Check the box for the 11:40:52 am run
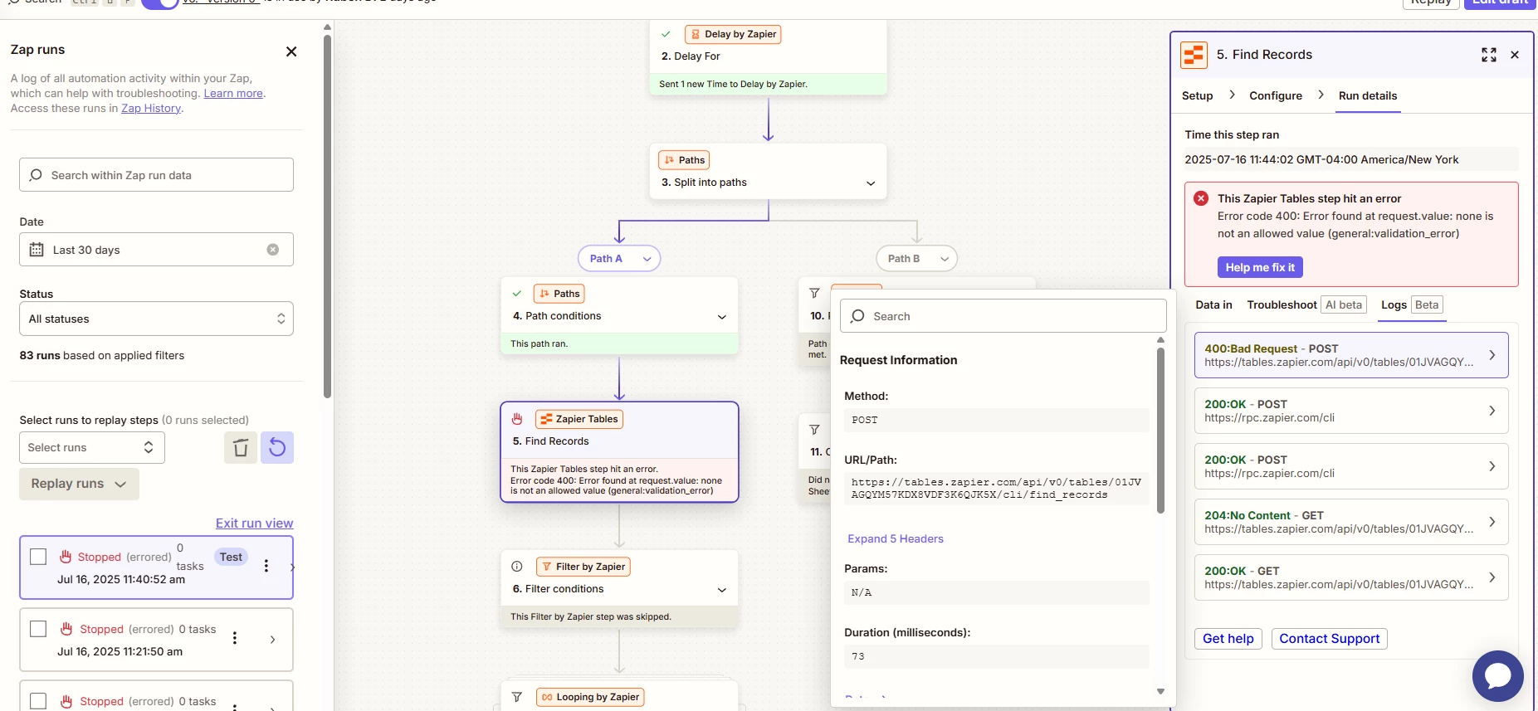This screenshot has width=1538, height=711. [38, 557]
